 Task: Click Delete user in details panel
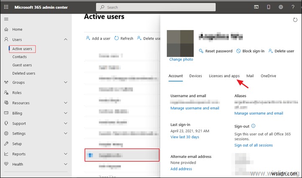click(x=281, y=51)
